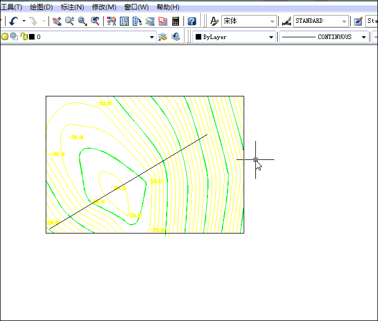Viewport: 378px width, 321px height.
Task: Toggle layer 0 lock padlock
Action: [23, 37]
